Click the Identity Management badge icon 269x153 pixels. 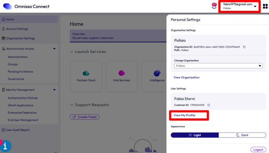coord(3,90)
